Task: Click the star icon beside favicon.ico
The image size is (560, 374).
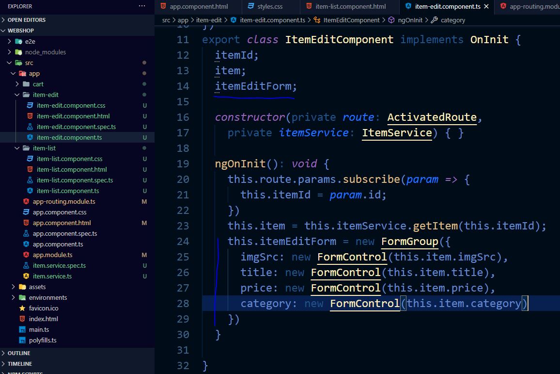Action: 21,308
